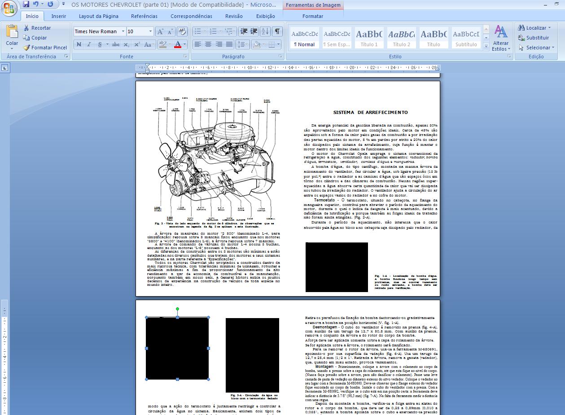Apply the Normal style
Image resolution: width=565 pixels, height=415 pixels.
pos(304,38)
